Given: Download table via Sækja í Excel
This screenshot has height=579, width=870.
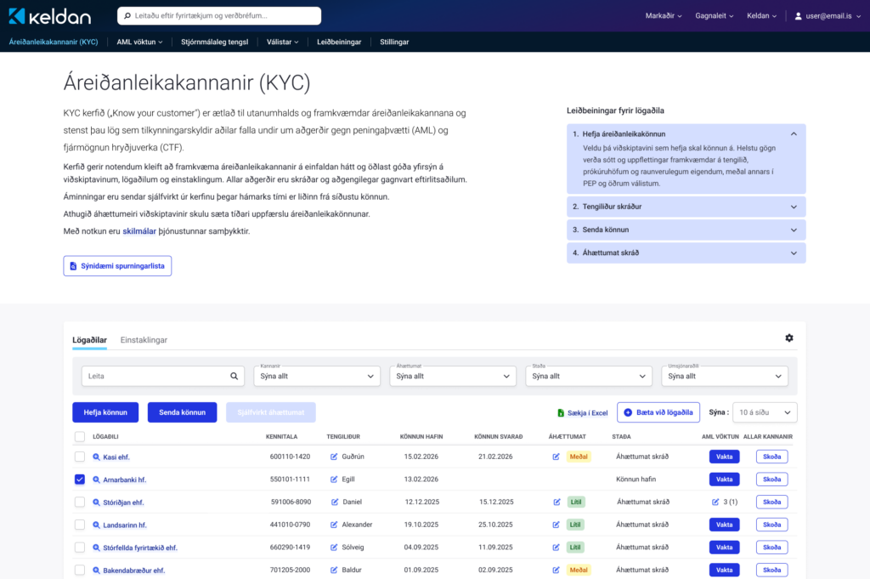Looking at the screenshot, I should coord(583,412).
